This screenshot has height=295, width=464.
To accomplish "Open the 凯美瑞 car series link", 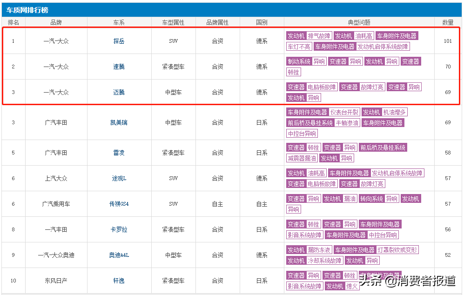I will pos(119,122).
